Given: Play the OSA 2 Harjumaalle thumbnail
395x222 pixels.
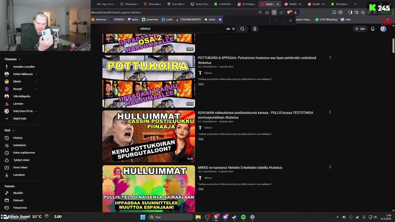Looking at the screenshot, I should coord(149,43).
